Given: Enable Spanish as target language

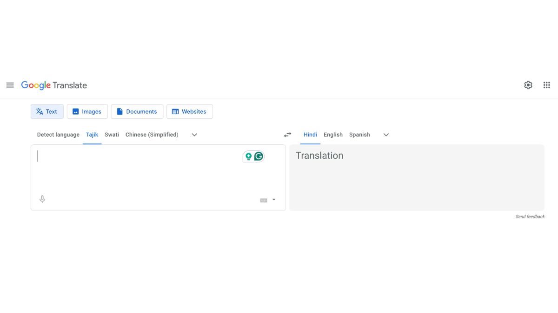Looking at the screenshot, I should tap(359, 134).
